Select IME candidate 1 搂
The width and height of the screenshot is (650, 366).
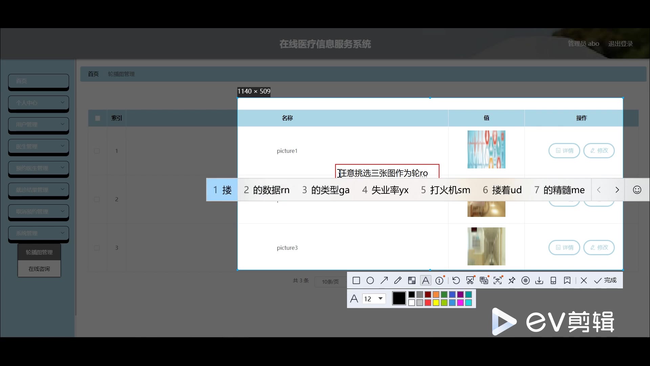[x=222, y=190]
